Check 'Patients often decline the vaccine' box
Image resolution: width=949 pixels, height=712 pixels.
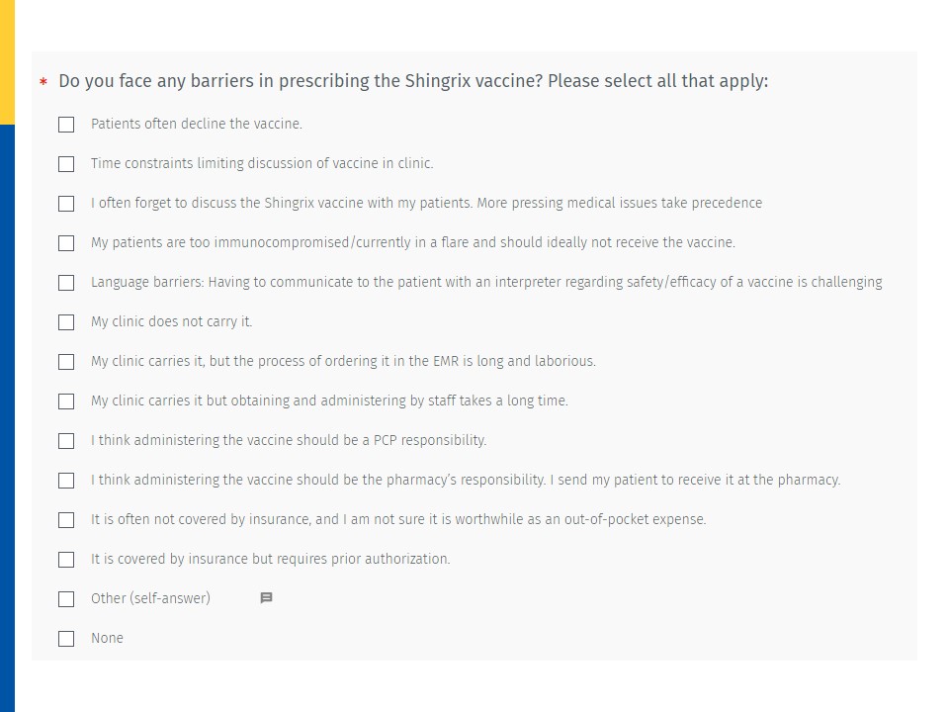(66, 125)
